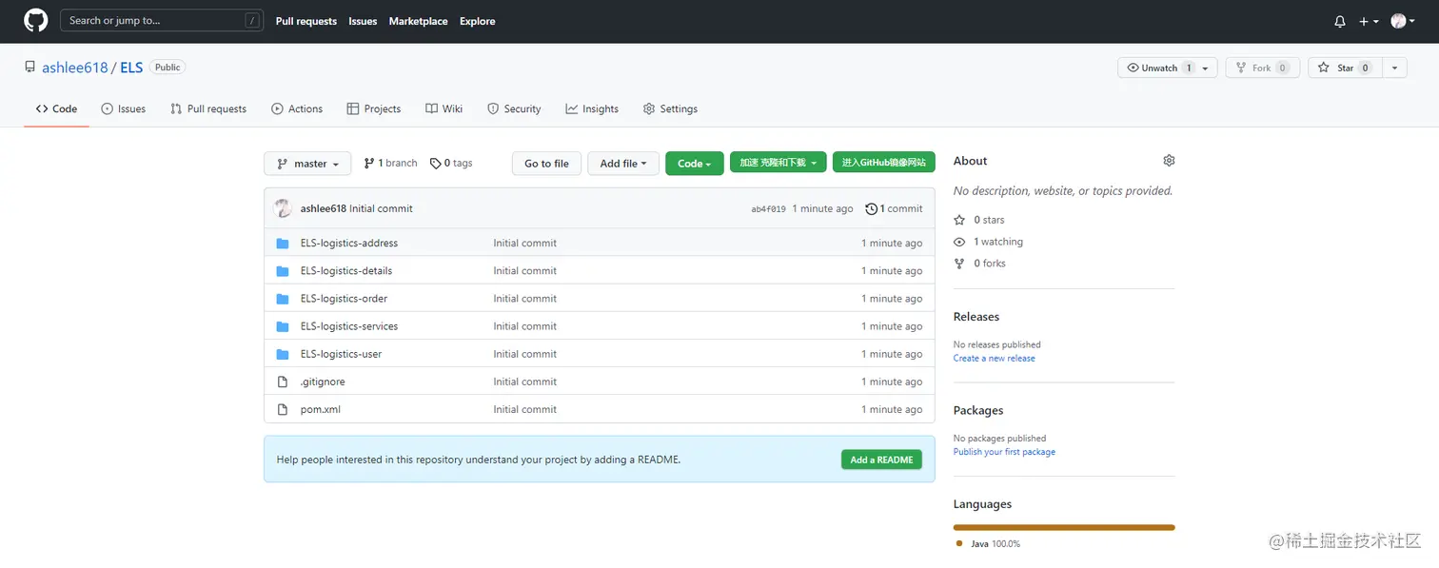Open the GitHub home logo
The width and height of the screenshot is (1439, 568).
click(35, 21)
